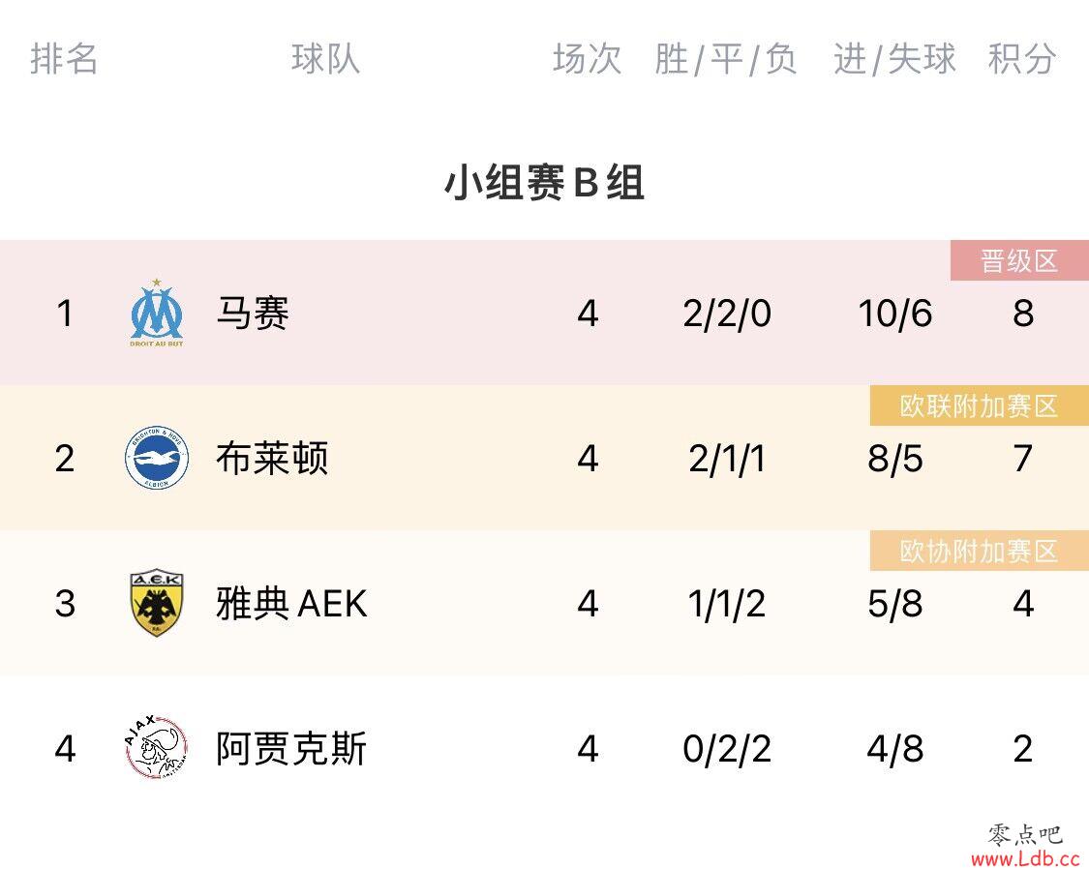Click the 场次 column header
Viewport: 1089px width, 869px height.
(587, 58)
